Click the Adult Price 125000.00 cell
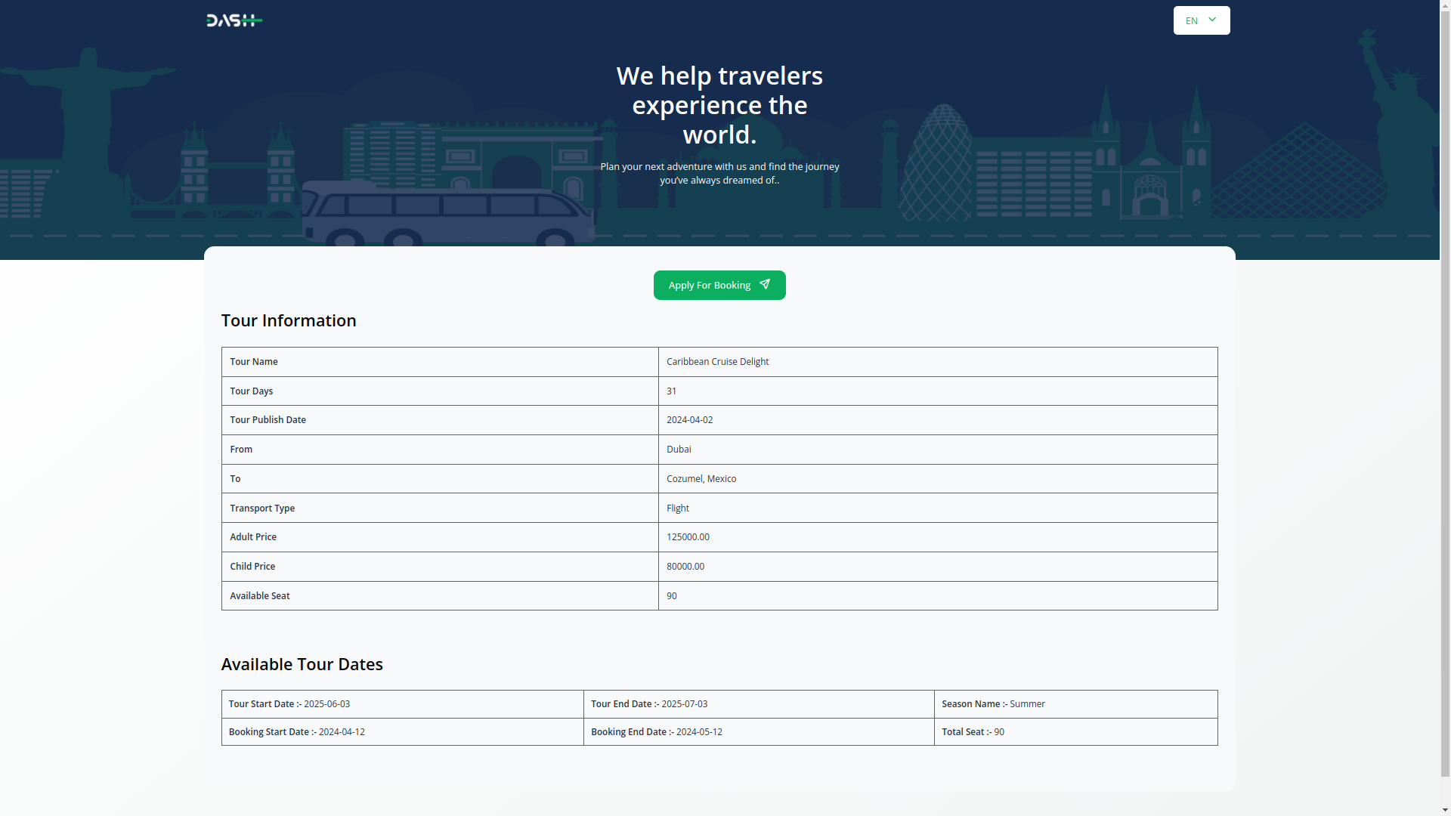 coord(688,537)
